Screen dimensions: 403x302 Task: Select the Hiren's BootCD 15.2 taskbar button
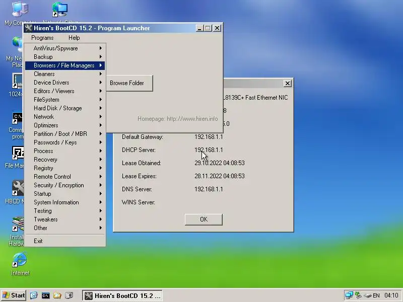click(122, 295)
